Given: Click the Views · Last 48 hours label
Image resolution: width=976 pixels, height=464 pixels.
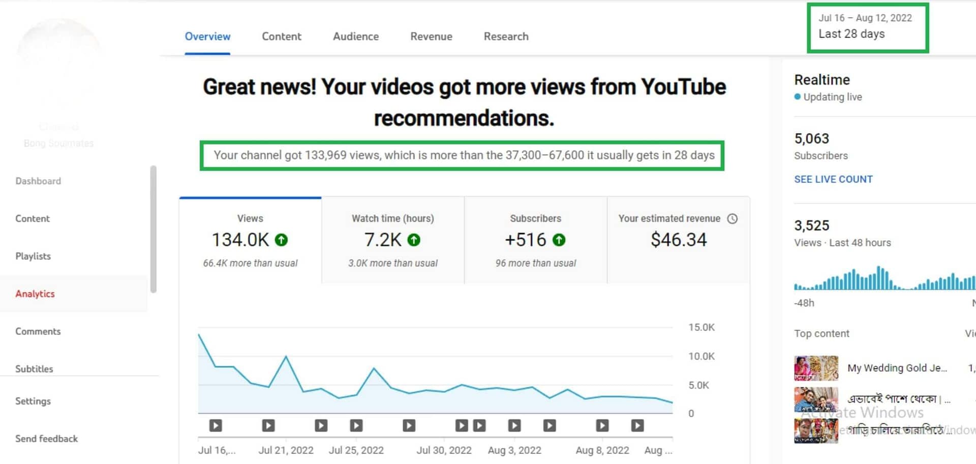Looking at the screenshot, I should [x=842, y=243].
